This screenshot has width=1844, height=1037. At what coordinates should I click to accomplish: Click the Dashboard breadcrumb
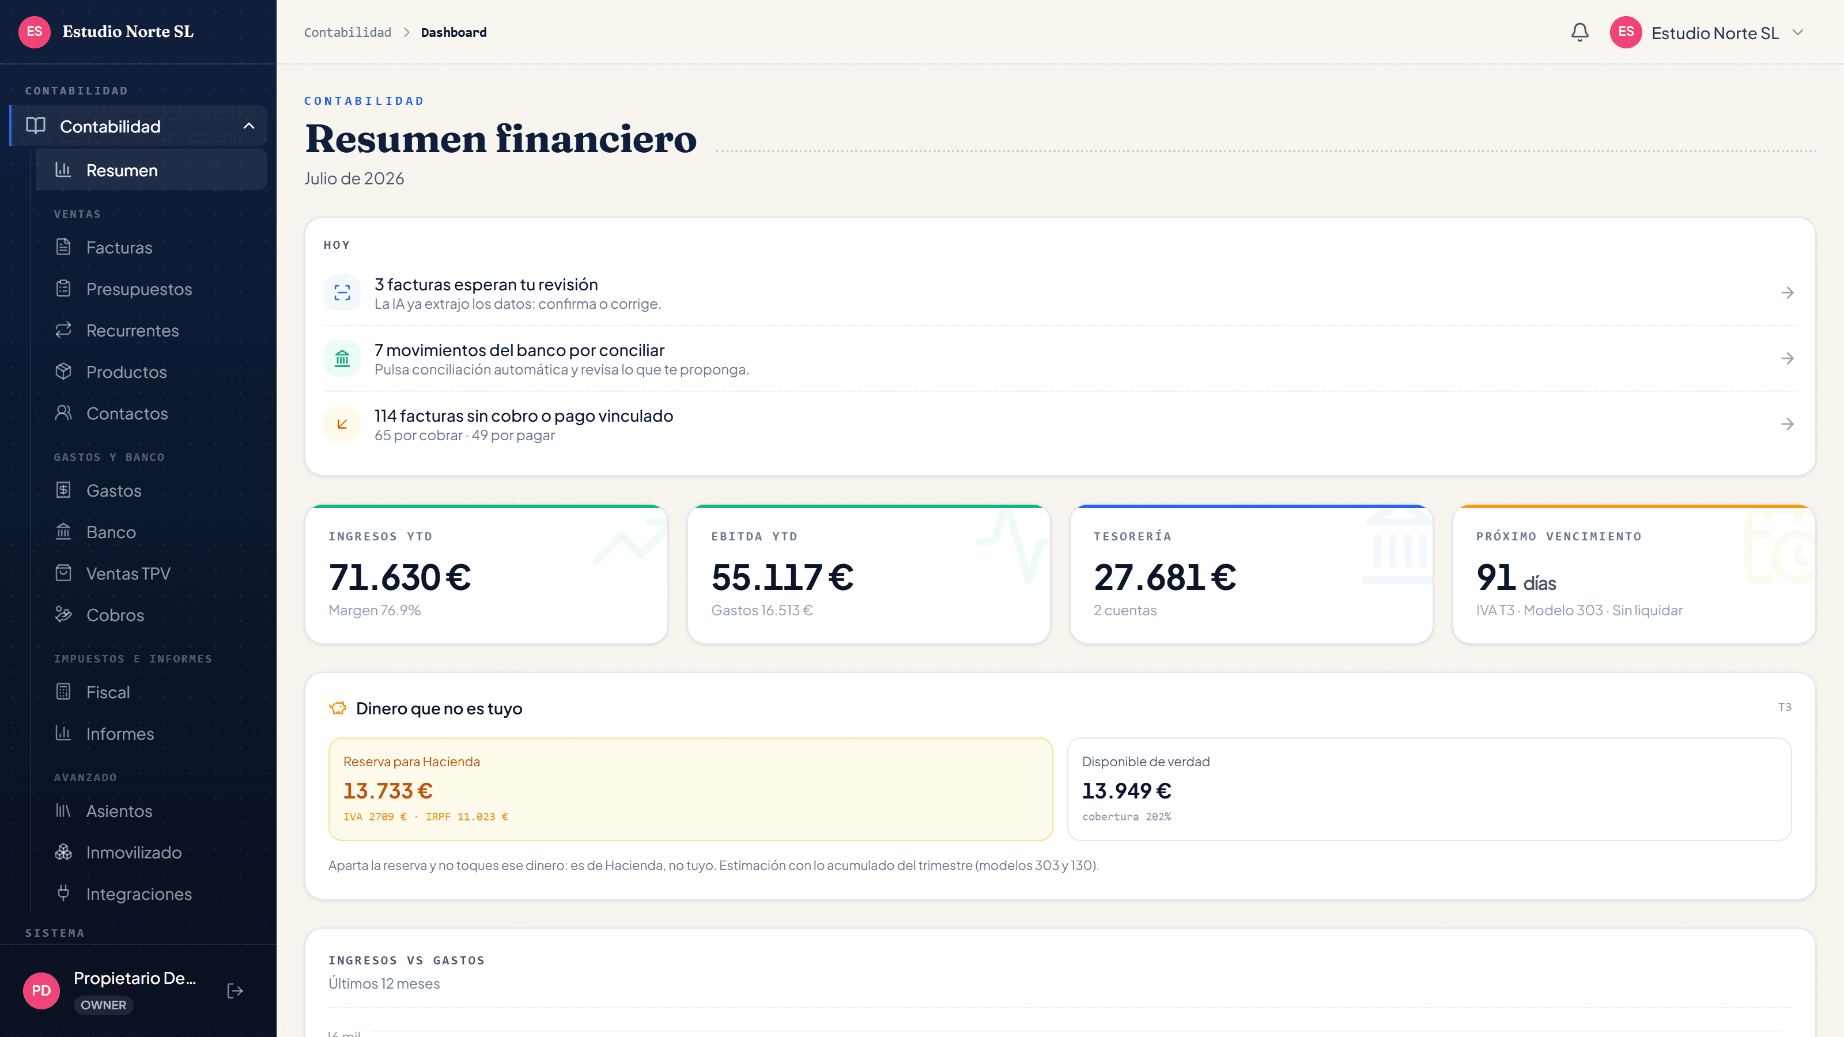pyautogui.click(x=454, y=32)
